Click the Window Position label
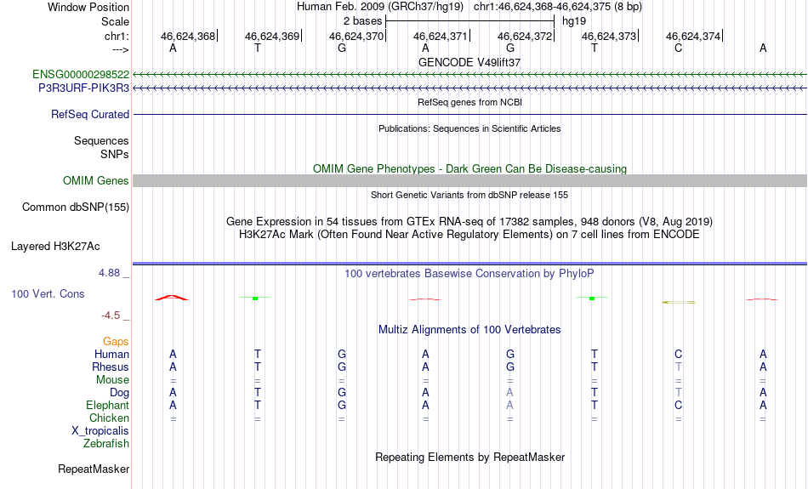This screenshot has height=489, width=808. [88, 7]
